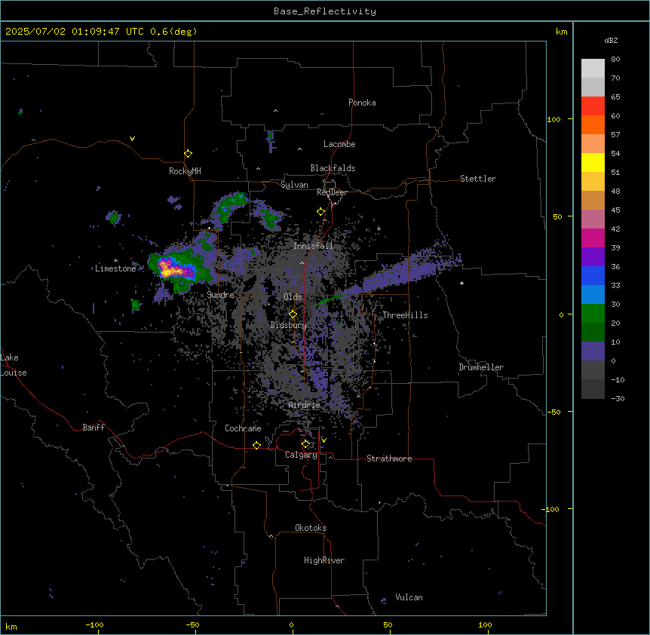
Task: Select the Blackfalds label
Action: [333, 168]
